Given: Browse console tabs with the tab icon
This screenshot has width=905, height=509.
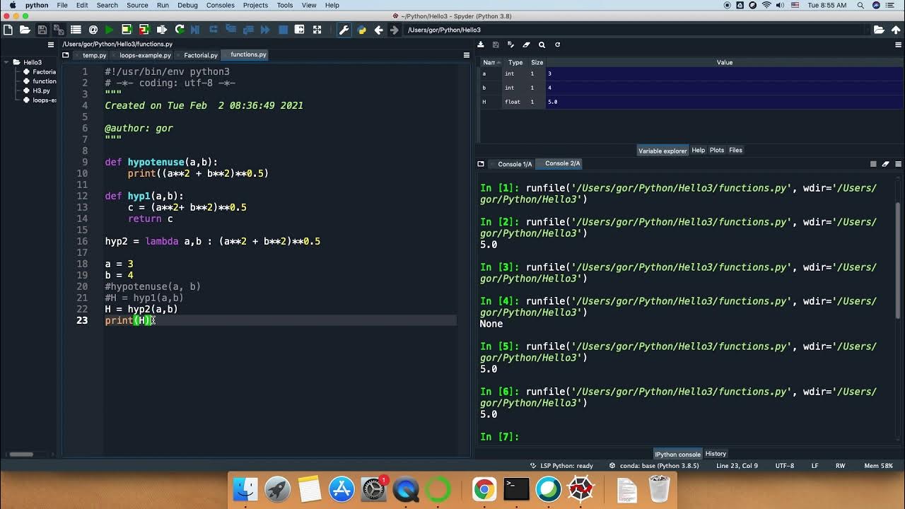Looking at the screenshot, I should (481, 164).
